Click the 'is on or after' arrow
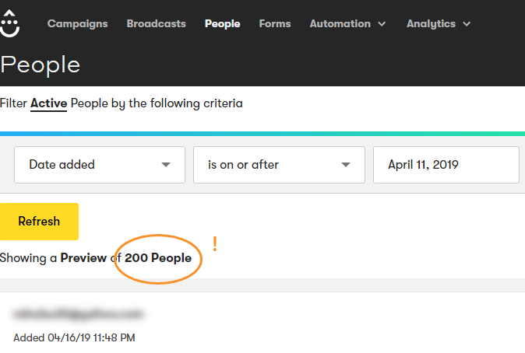The image size is (525, 353). [346, 165]
